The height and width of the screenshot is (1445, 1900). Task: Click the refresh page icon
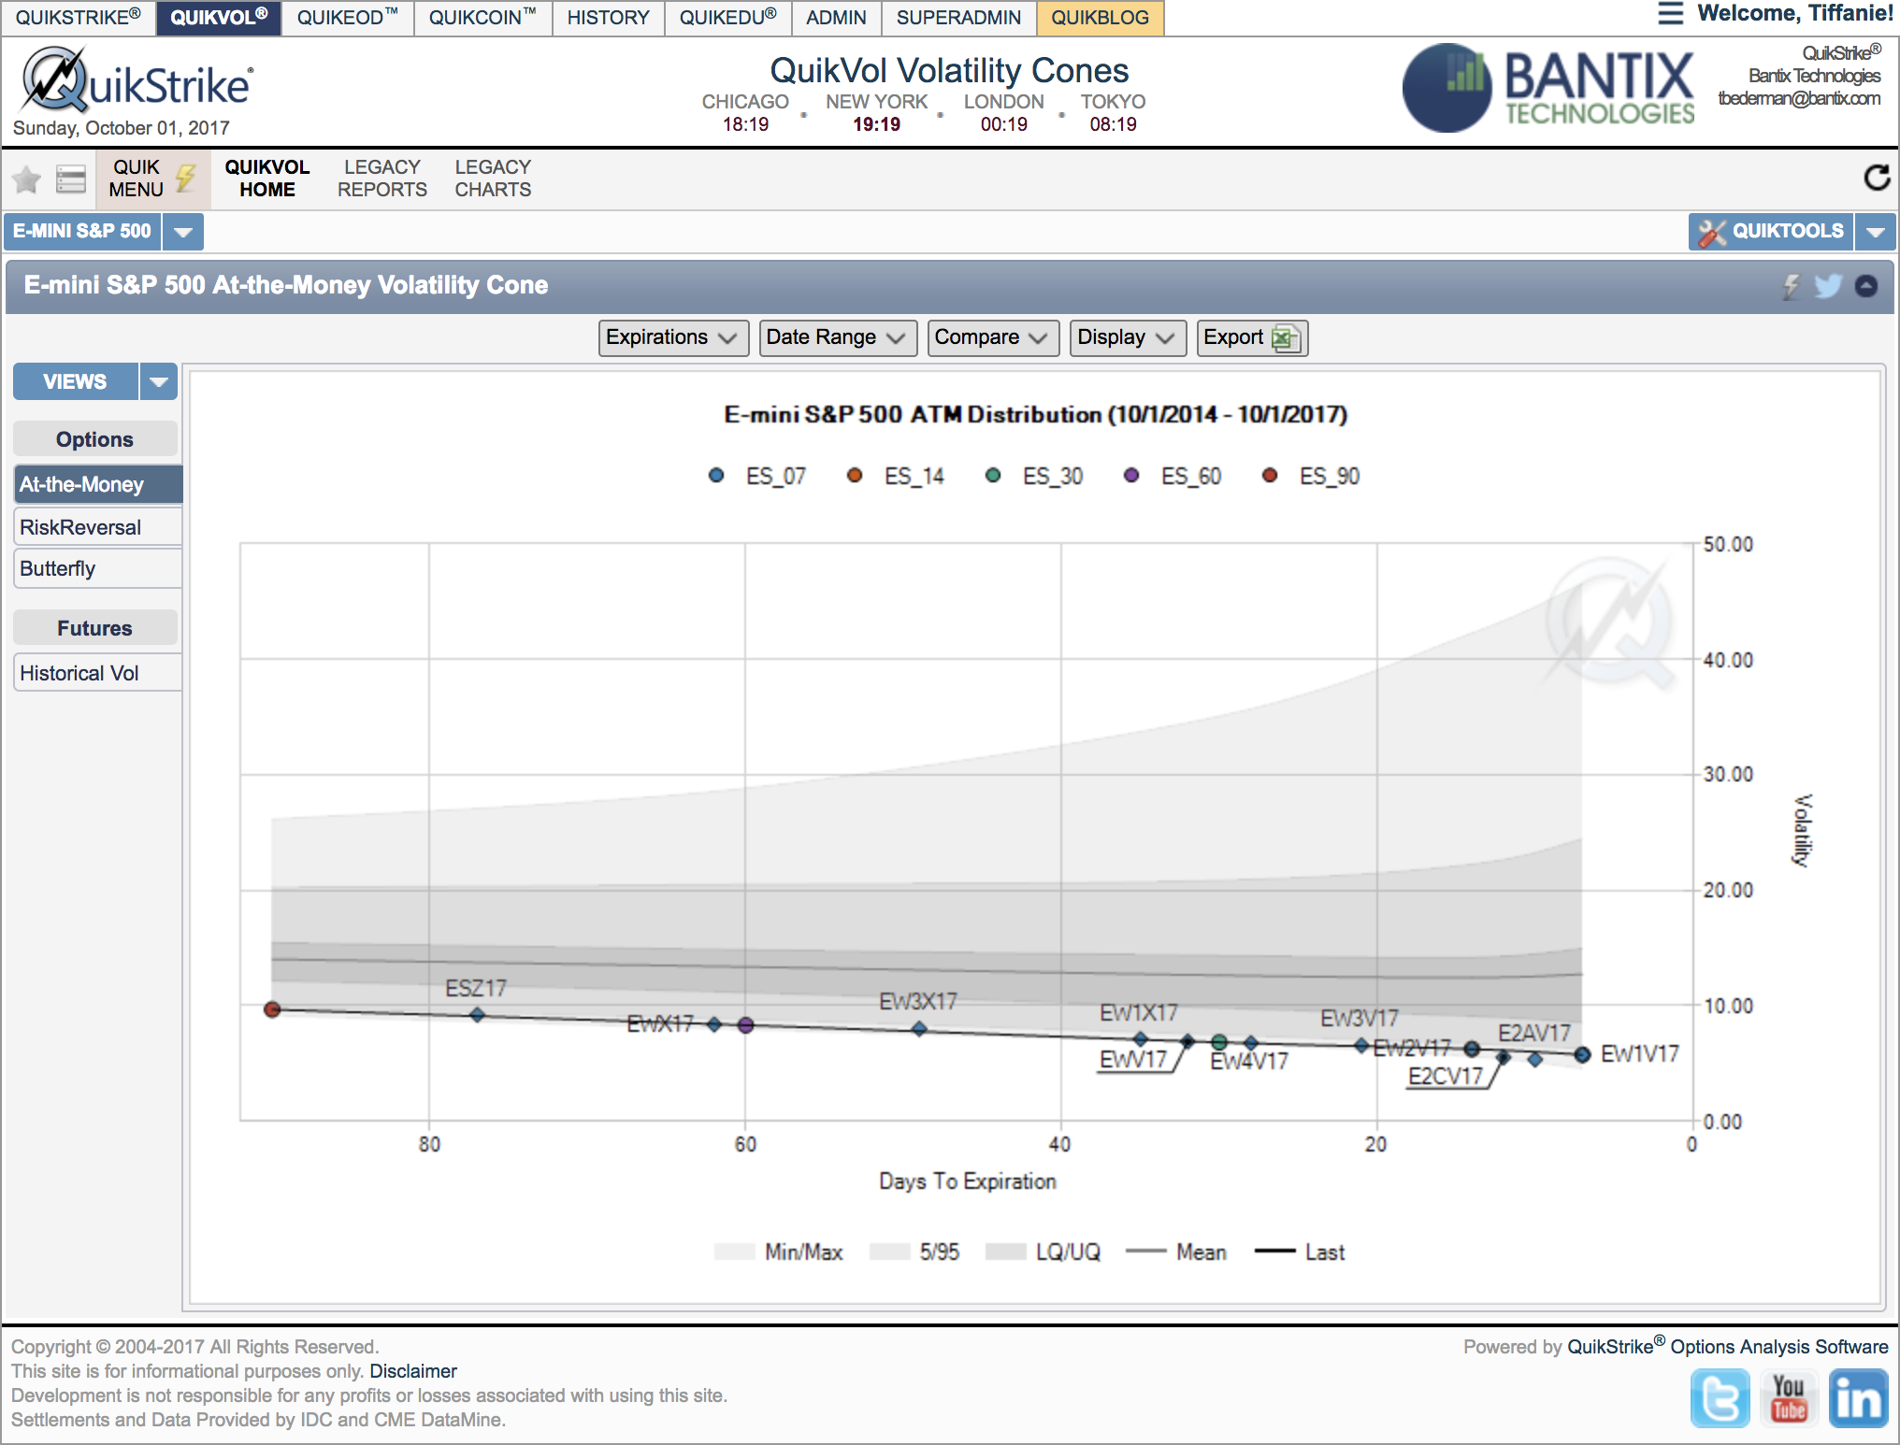[1877, 178]
